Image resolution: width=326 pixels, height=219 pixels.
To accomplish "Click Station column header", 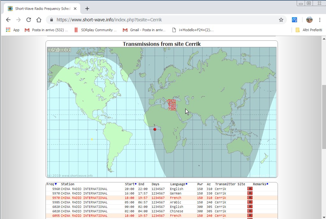I will coord(67,184).
